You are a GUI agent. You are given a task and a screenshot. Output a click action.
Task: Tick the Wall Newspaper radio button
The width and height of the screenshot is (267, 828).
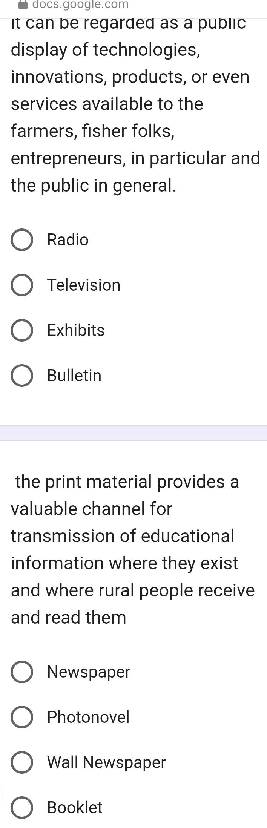pos(21,762)
